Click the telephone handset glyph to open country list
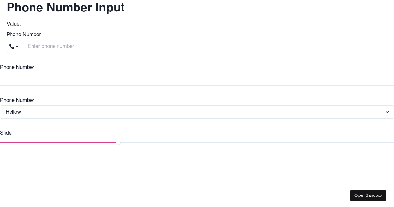This screenshot has height=207, width=394. (12, 46)
